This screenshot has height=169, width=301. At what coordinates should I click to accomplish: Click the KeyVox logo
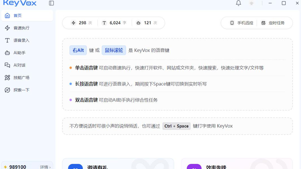pyautogui.click(x=20, y=3)
